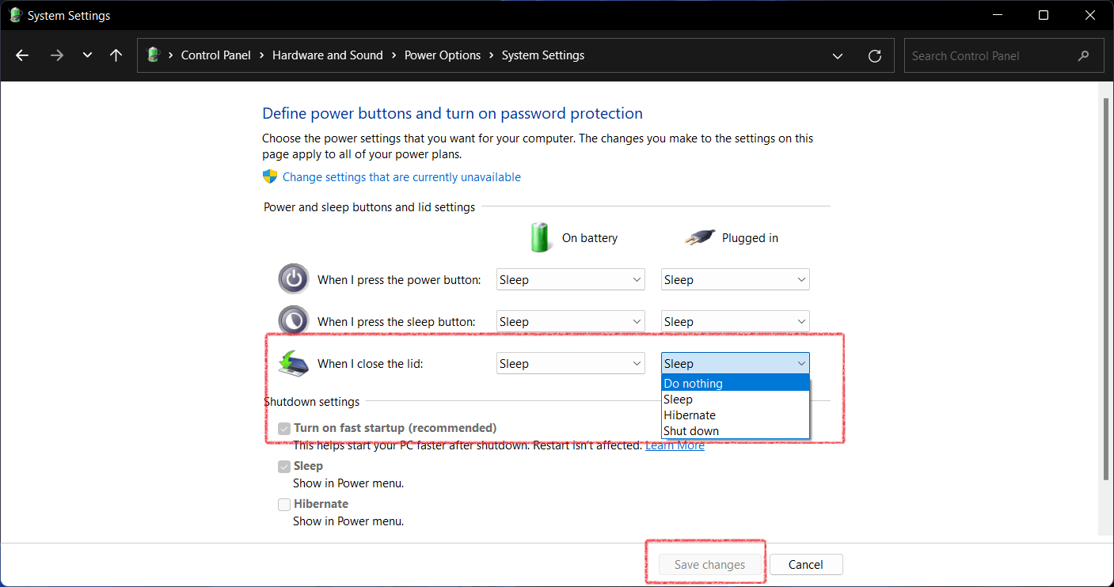This screenshot has width=1114, height=587.
Task: Click the When I close the lid label
Action: (371, 364)
